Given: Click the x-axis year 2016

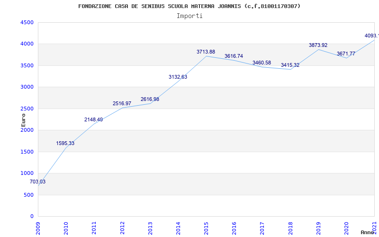Looking at the screenshot, I should [x=235, y=228].
